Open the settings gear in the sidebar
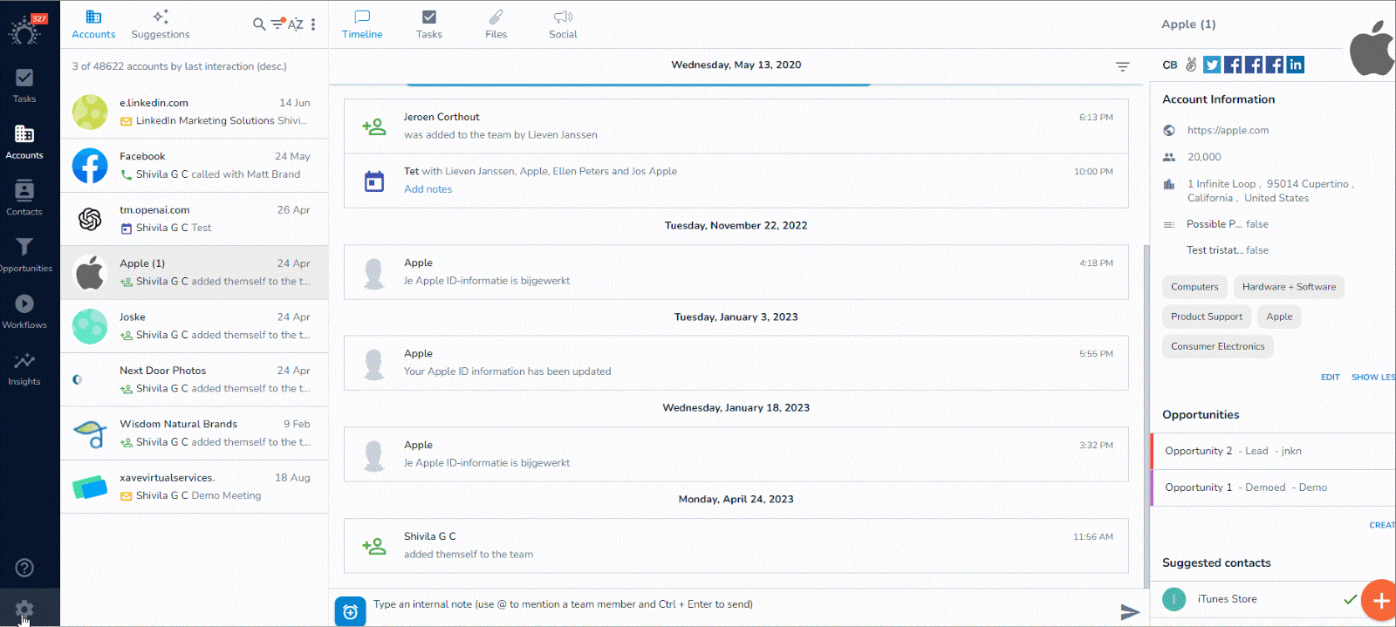This screenshot has height=627, width=1396. (x=24, y=609)
